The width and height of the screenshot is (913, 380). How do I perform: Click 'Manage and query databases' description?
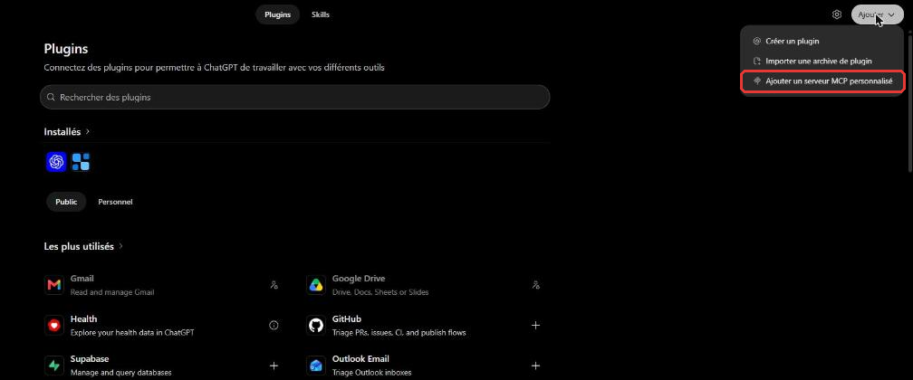[121, 373]
